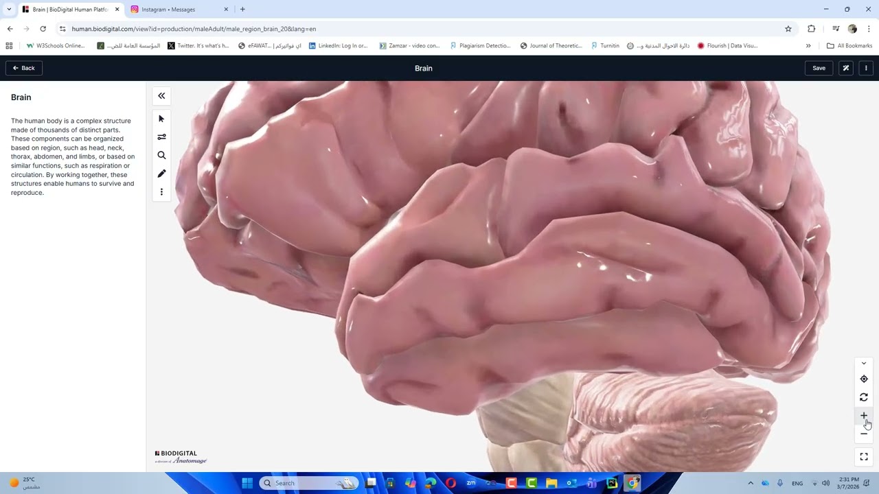The image size is (879, 494).
Task: Open vertical dots under pencil tool
Action: point(161,192)
